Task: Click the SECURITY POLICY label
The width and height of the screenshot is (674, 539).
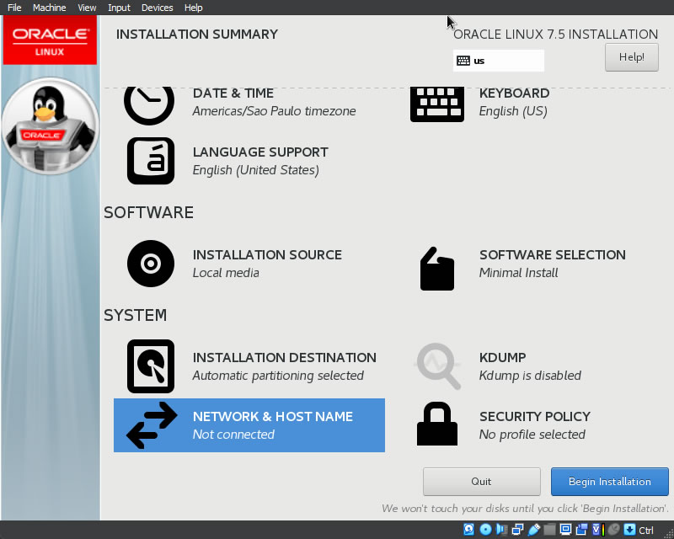Action: (535, 417)
